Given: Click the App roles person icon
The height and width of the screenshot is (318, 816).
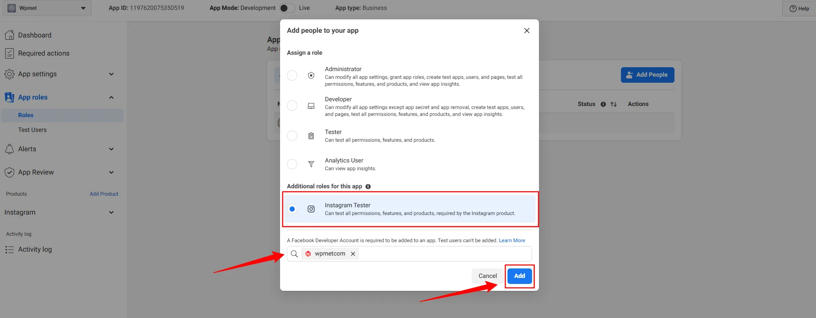Looking at the screenshot, I should click(x=9, y=97).
